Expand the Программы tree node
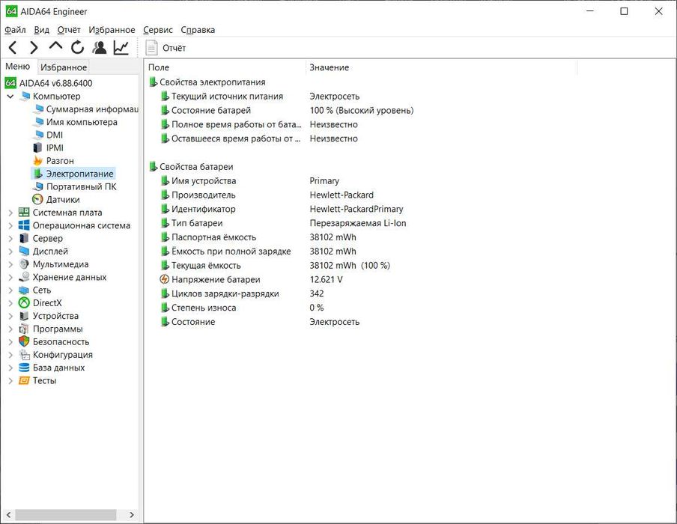 [10, 329]
